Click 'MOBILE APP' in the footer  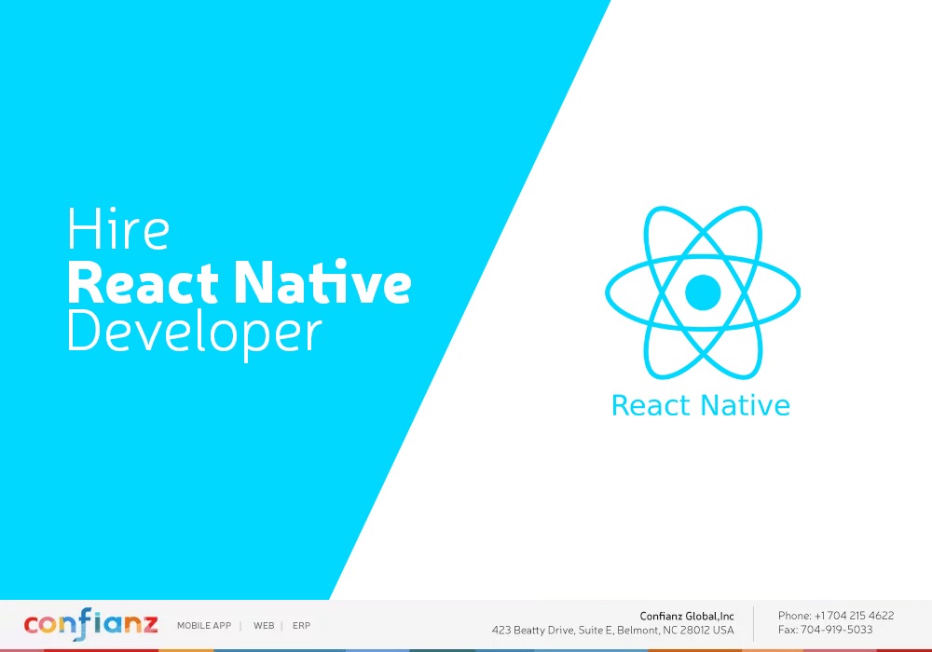(x=204, y=626)
